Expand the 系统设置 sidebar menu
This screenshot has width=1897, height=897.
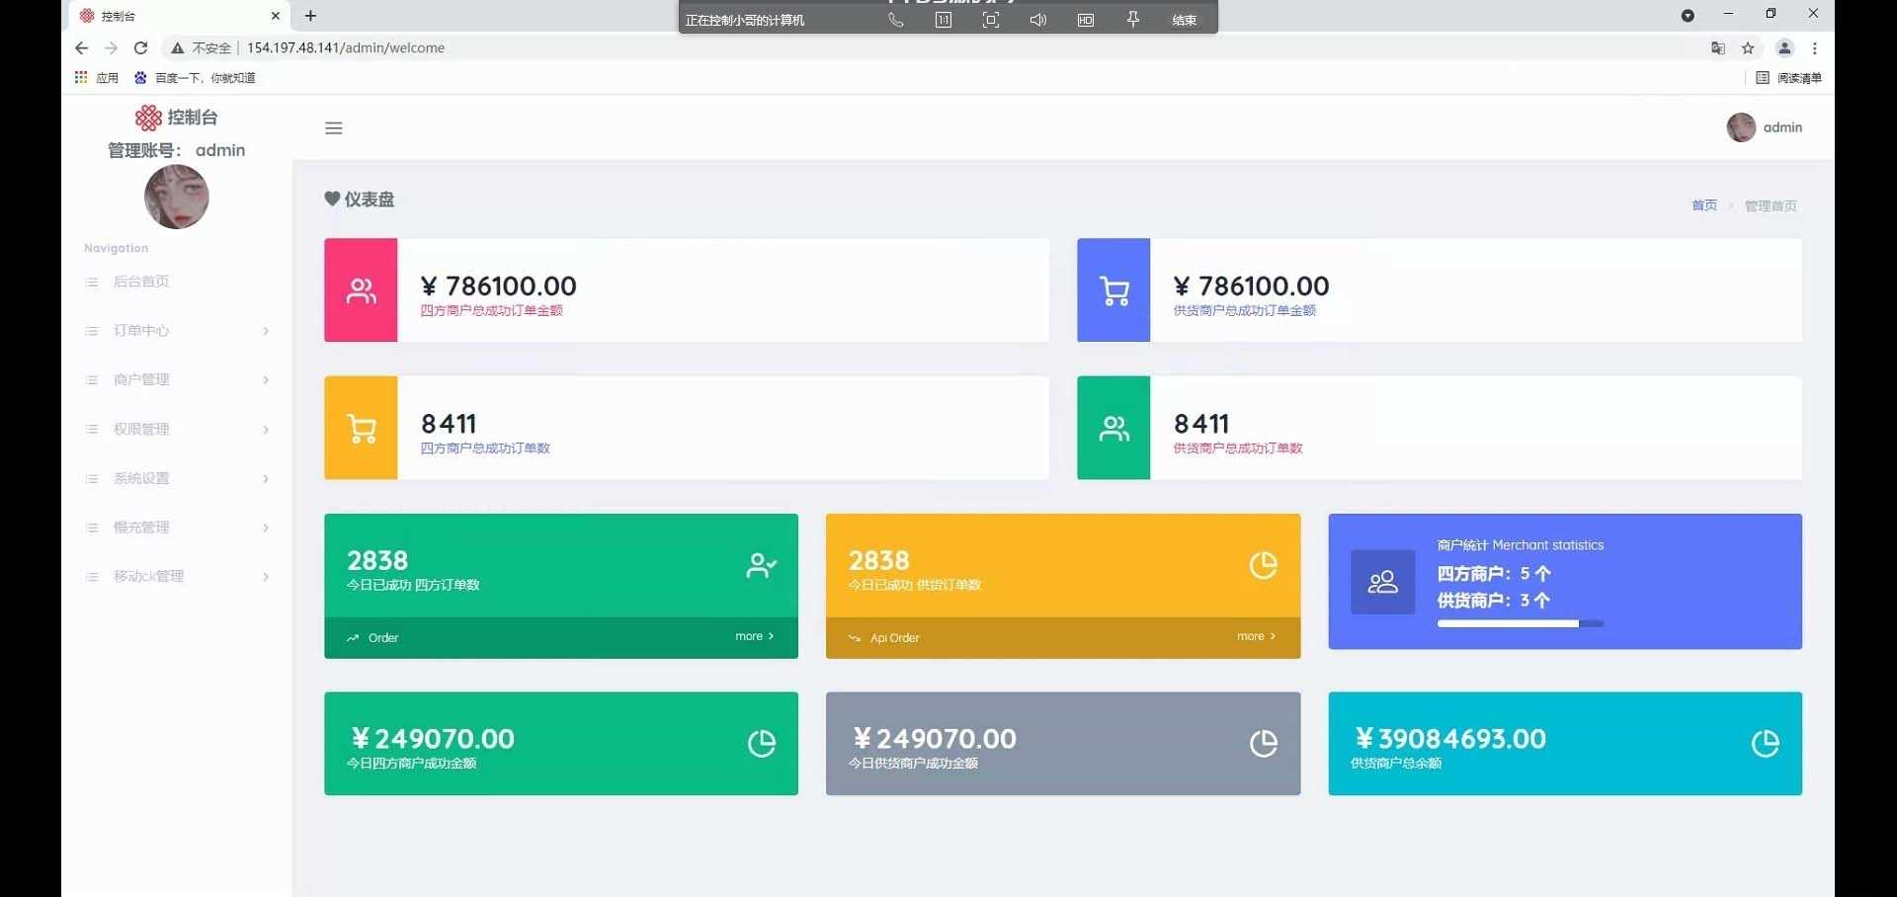click(141, 478)
